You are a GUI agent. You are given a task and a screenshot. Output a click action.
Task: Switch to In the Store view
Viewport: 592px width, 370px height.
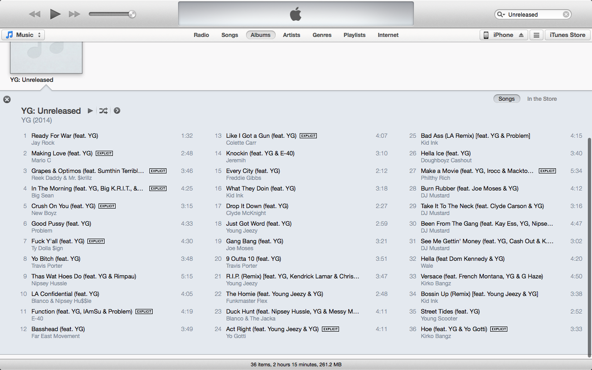coord(542,99)
